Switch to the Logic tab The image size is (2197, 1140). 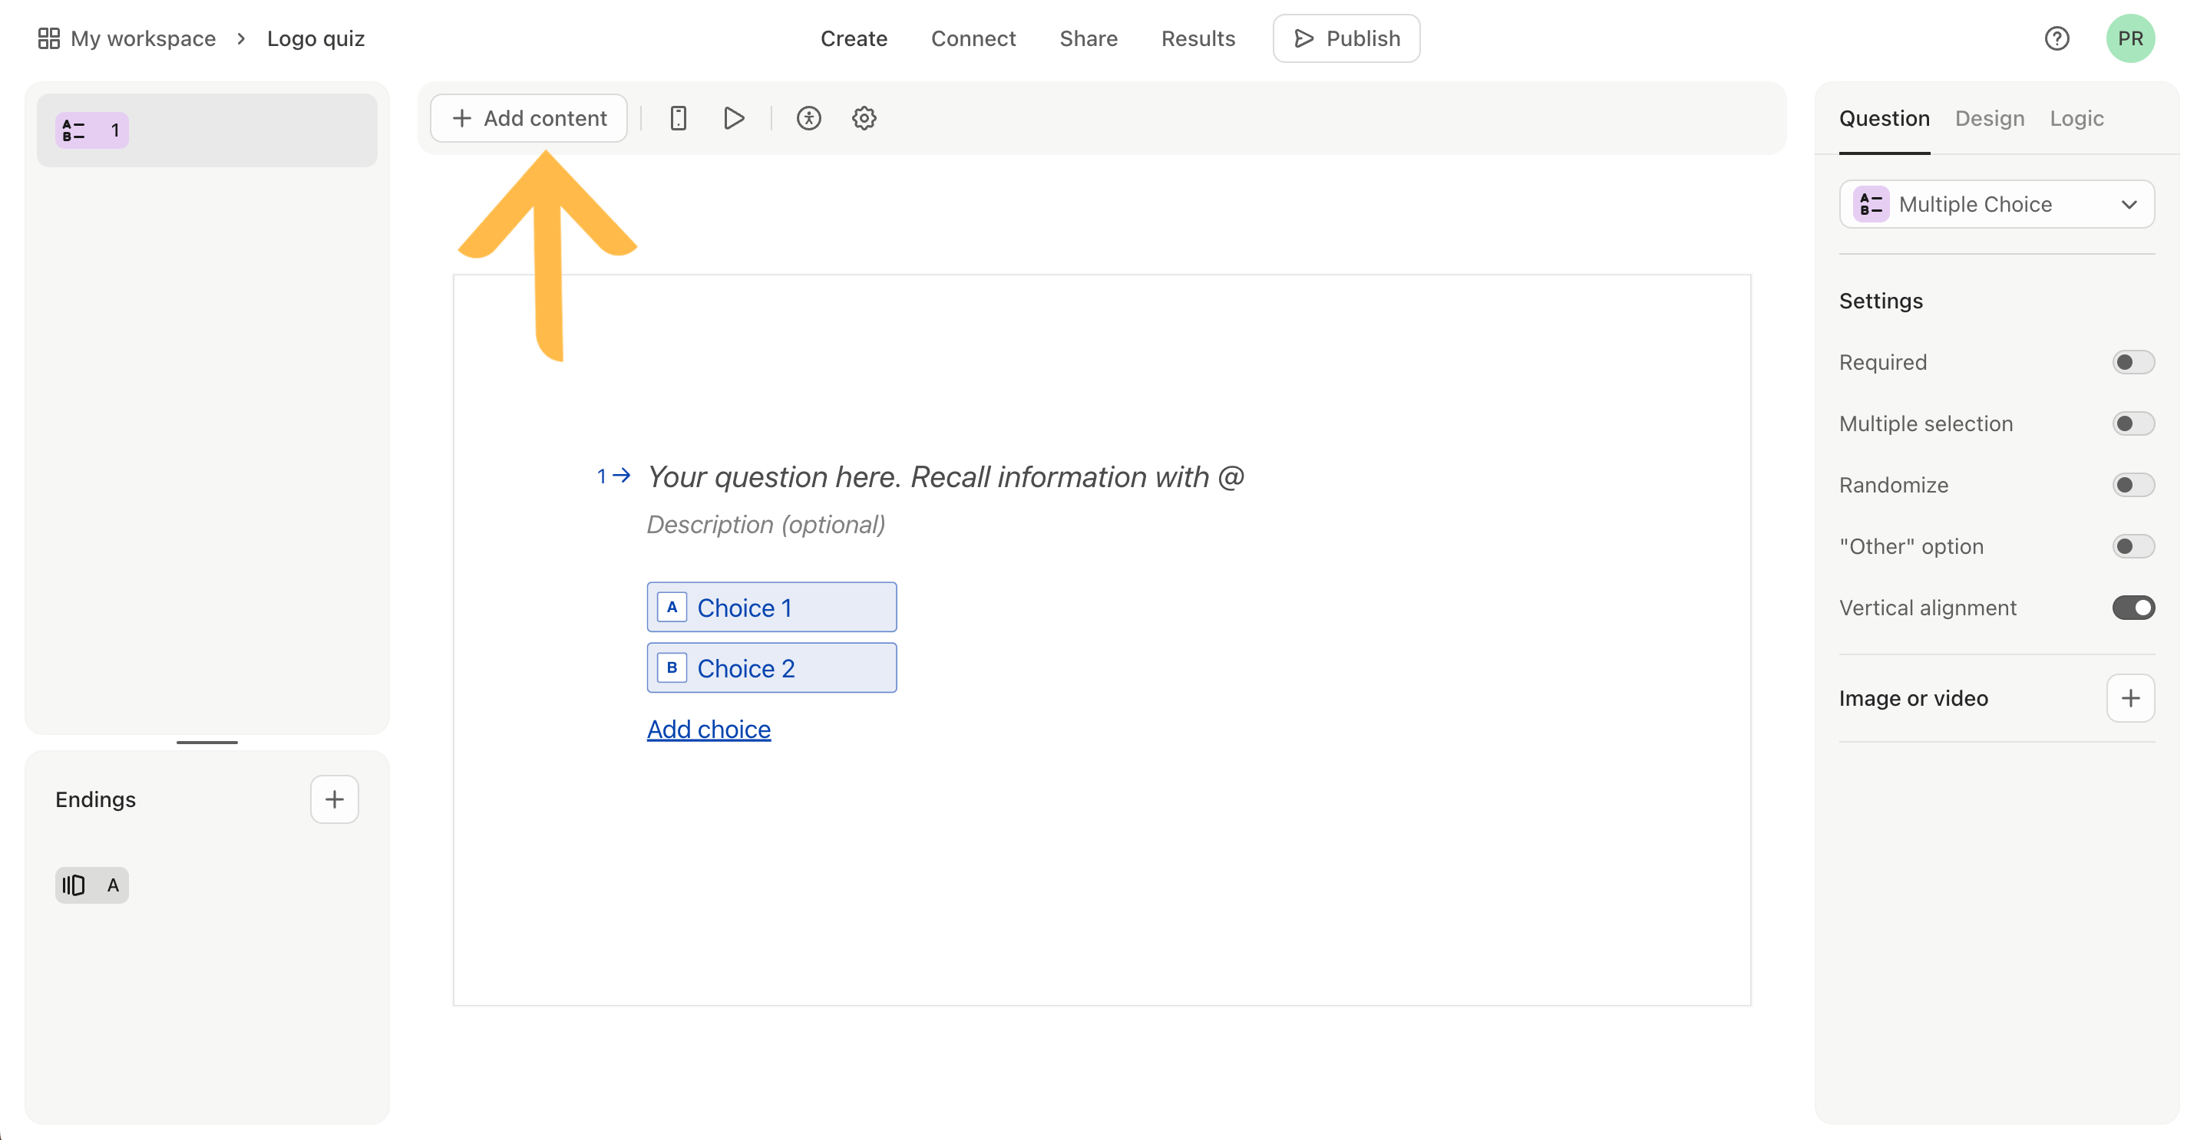click(2076, 118)
